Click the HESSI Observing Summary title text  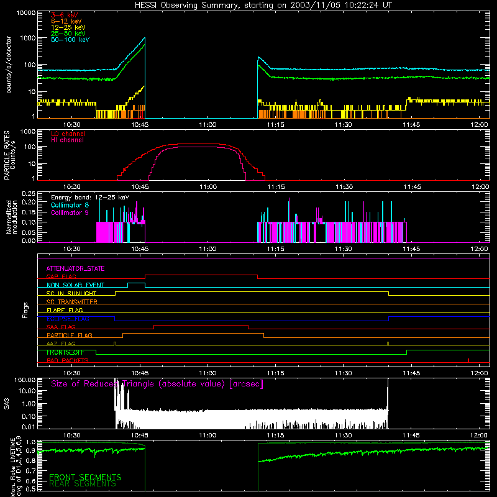263,6
